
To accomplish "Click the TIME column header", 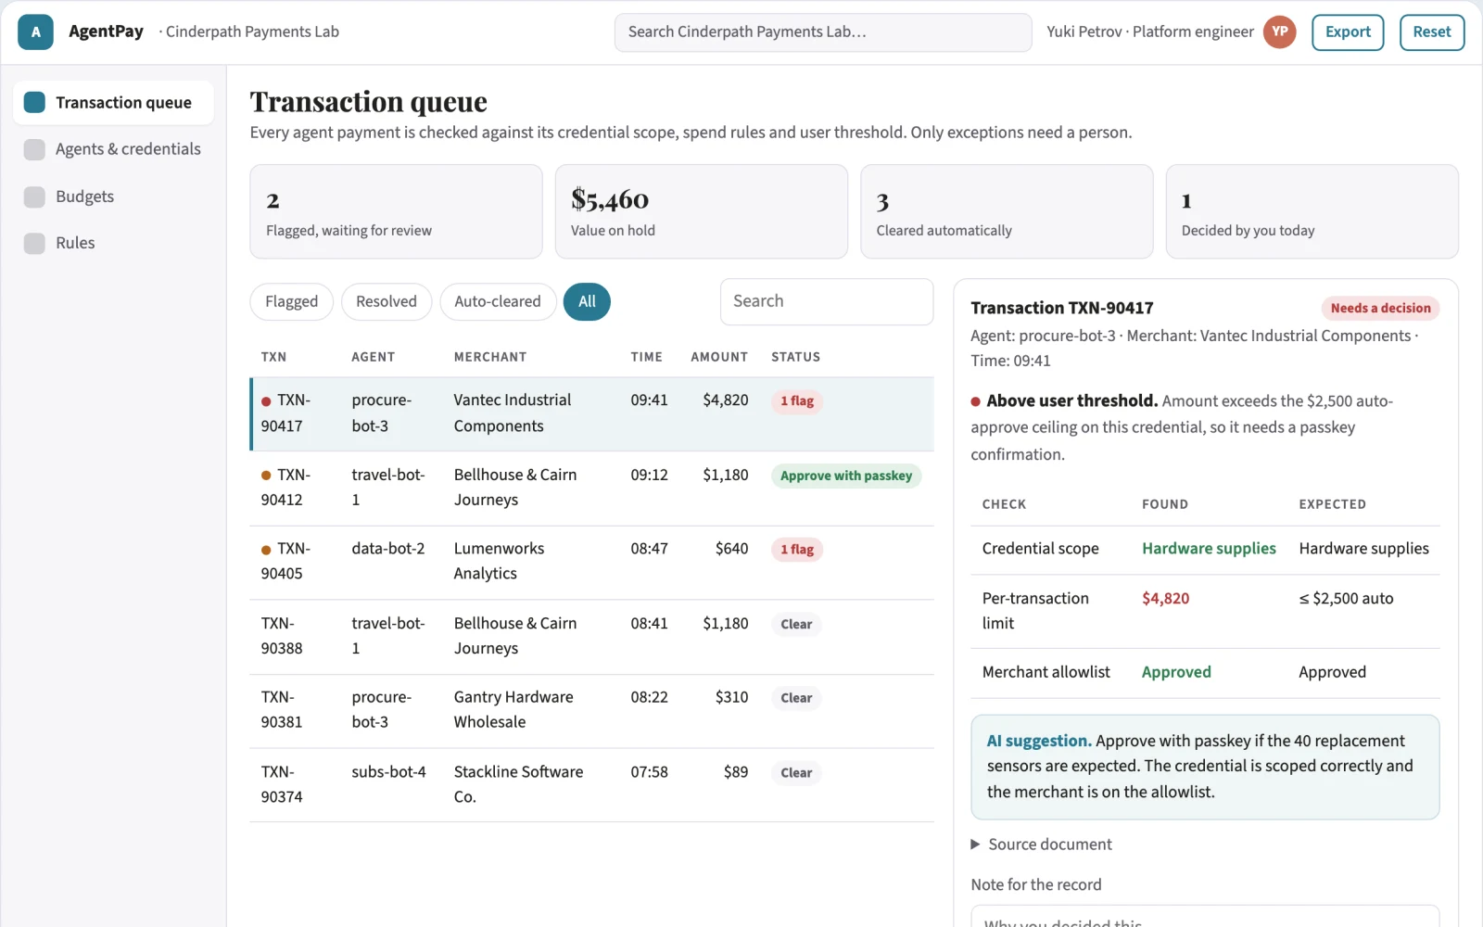I will coord(647,357).
